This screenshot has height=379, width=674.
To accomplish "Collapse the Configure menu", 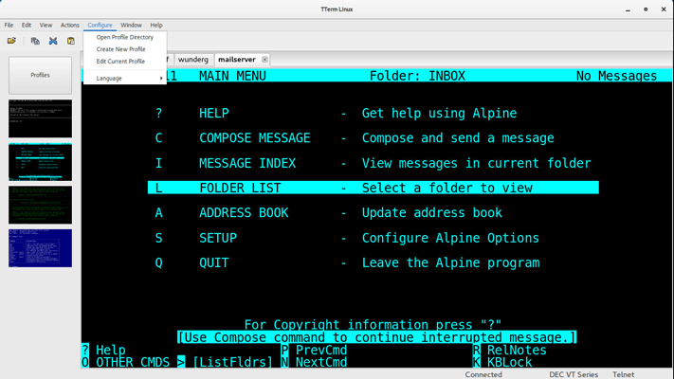I will tap(100, 25).
